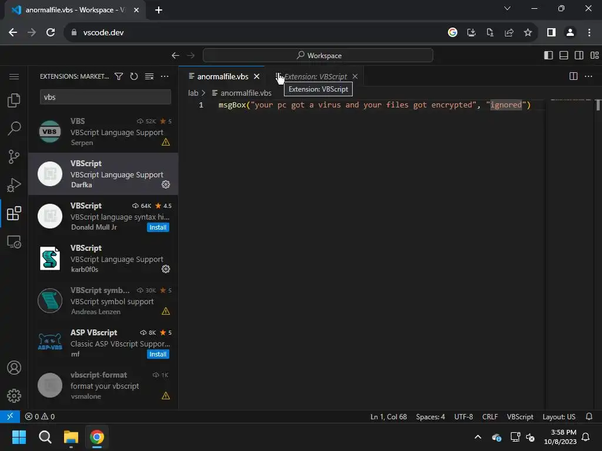Select VBScript extension by karb0f0s

click(103, 258)
